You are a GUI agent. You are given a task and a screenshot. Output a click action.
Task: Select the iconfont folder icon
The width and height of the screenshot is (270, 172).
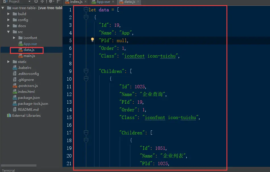coord(20,38)
